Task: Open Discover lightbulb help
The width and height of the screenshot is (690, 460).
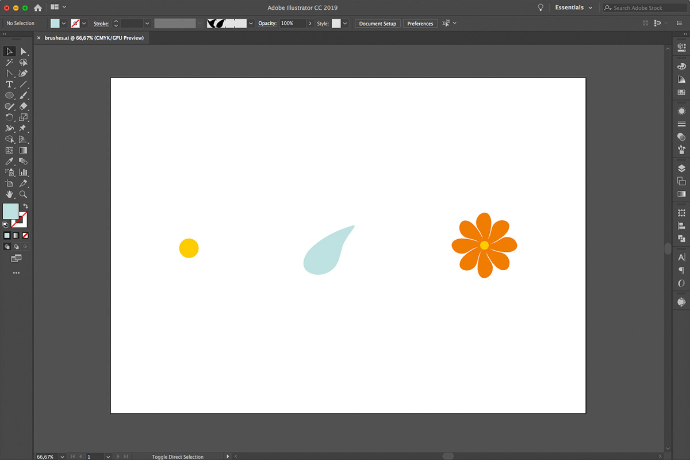Action: (540, 8)
